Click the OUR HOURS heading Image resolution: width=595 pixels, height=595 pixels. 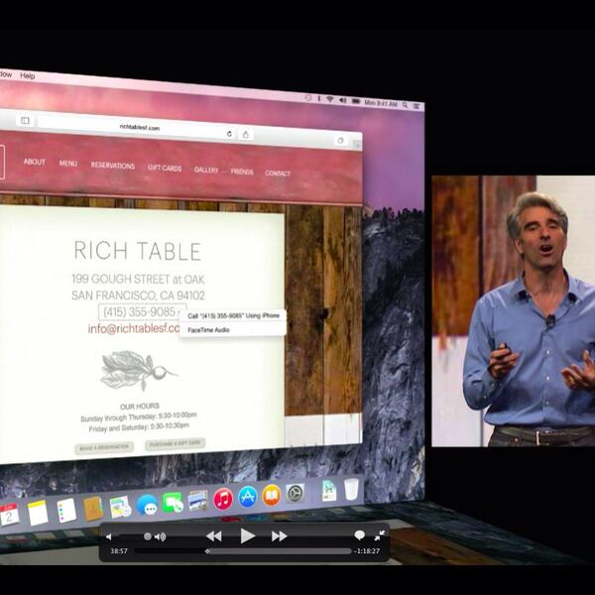140,407
